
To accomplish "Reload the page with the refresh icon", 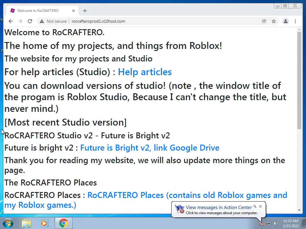I will [30, 21].
